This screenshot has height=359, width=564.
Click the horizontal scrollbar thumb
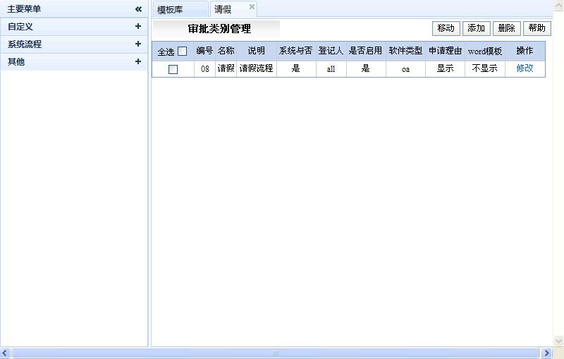tap(275, 353)
